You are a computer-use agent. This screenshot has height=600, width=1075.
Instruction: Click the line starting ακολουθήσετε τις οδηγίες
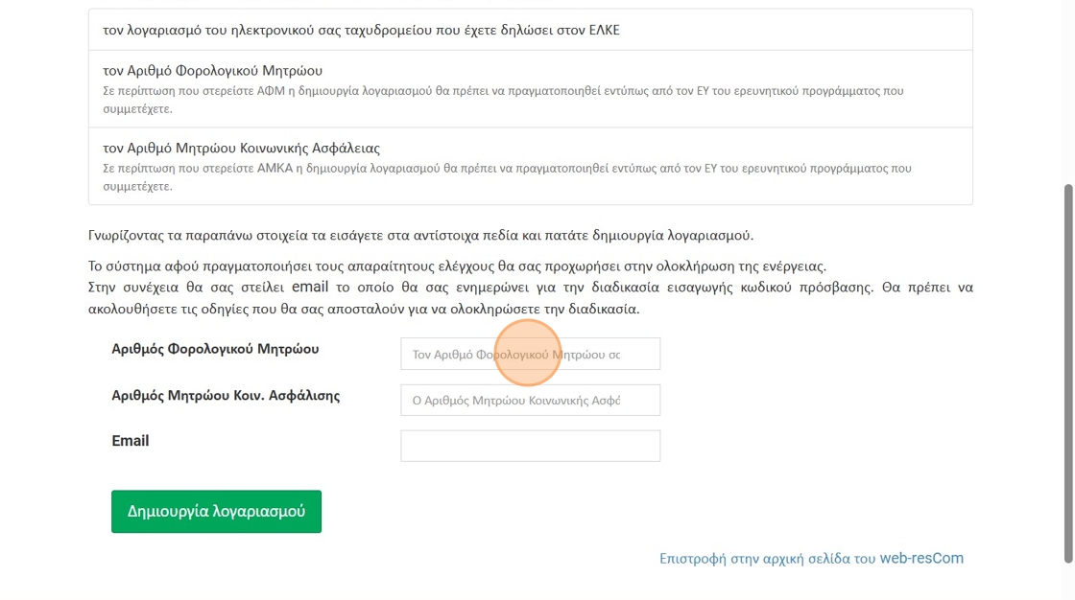pos(364,309)
